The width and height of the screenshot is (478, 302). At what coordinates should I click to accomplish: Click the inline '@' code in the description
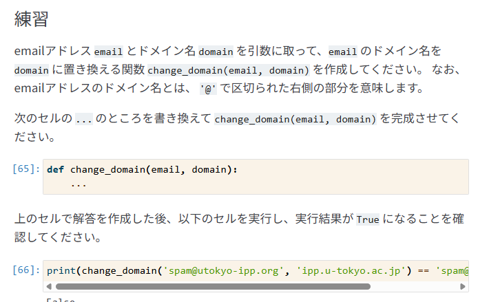tap(208, 89)
